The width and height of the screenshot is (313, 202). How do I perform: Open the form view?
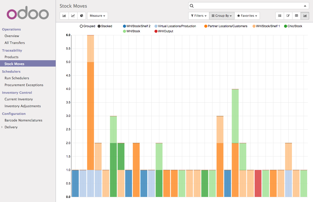pyautogui.click(x=288, y=16)
